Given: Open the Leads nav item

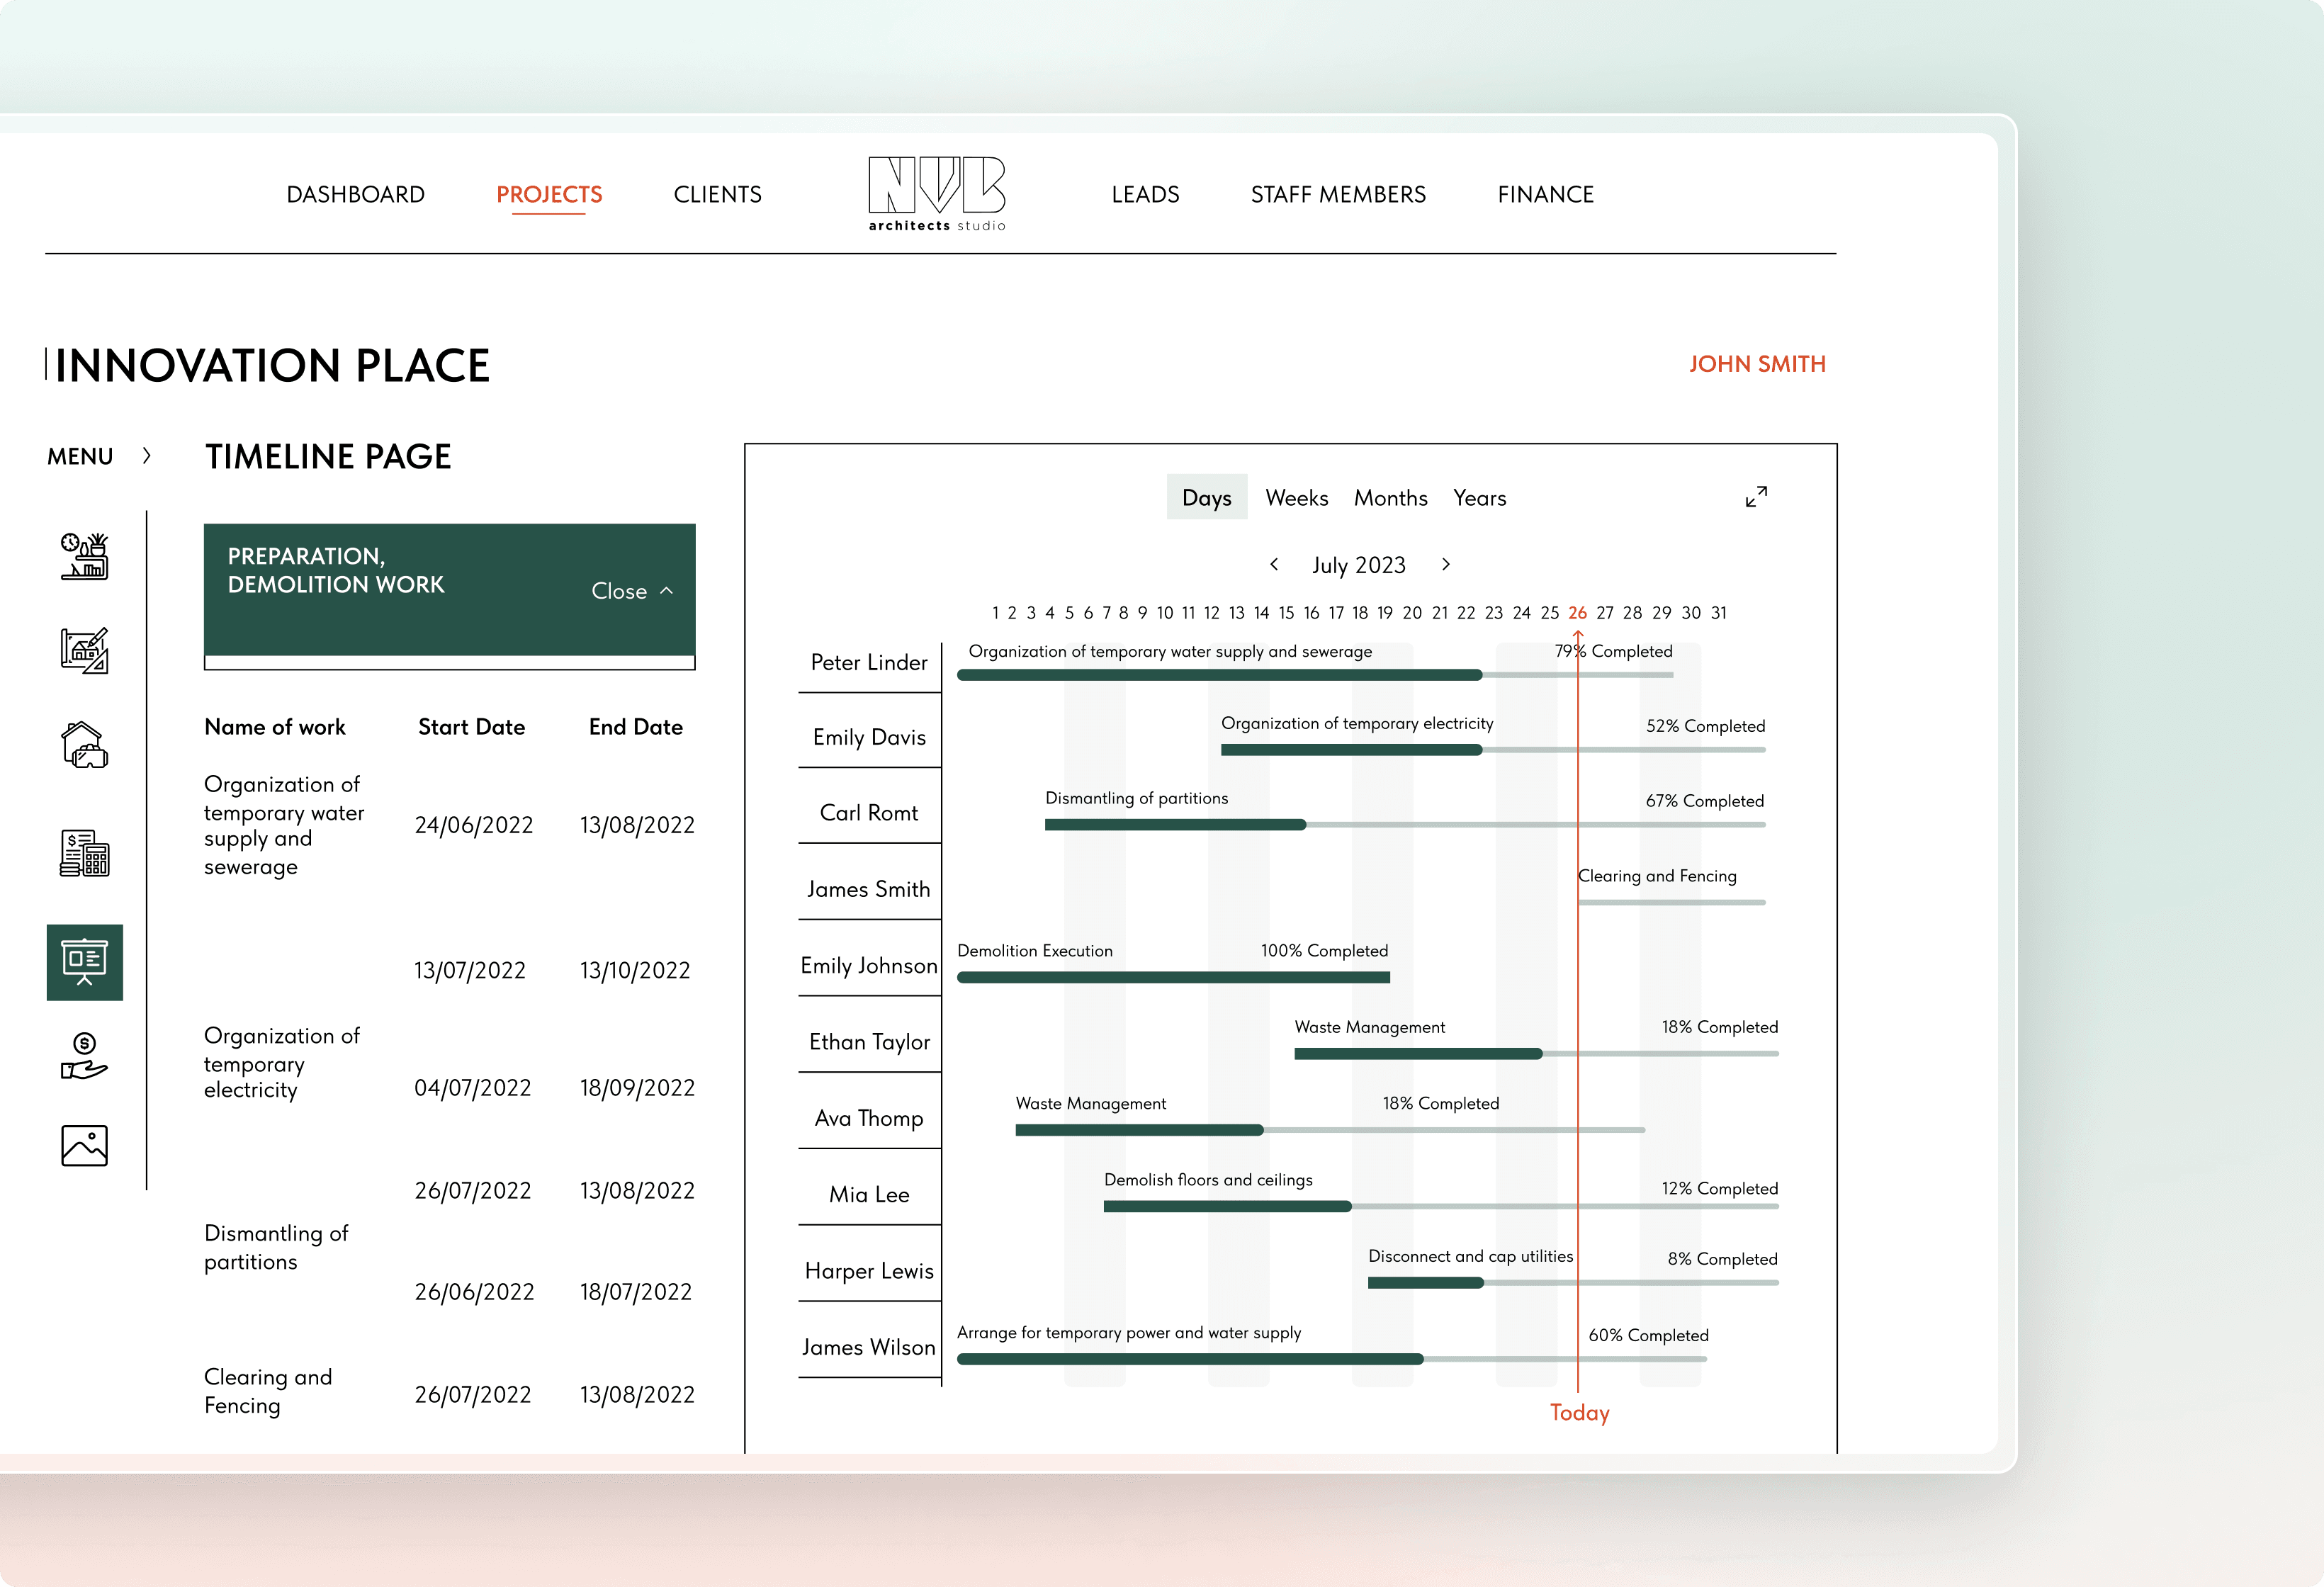Looking at the screenshot, I should pos(1146,194).
